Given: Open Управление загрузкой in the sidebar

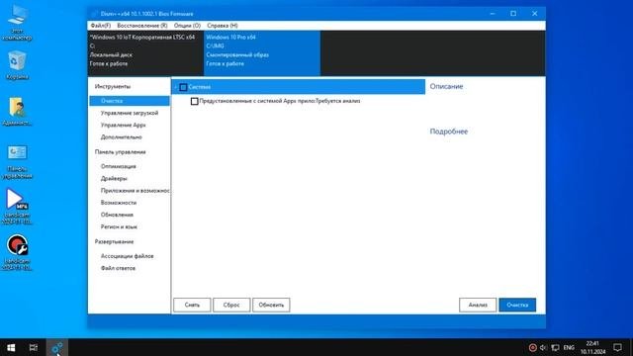Looking at the screenshot, I should click(130, 113).
